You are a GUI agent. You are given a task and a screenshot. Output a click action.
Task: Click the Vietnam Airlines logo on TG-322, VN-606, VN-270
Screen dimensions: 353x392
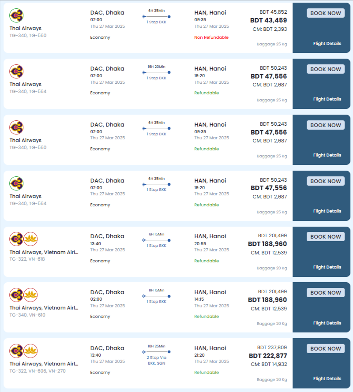[x=30, y=351]
